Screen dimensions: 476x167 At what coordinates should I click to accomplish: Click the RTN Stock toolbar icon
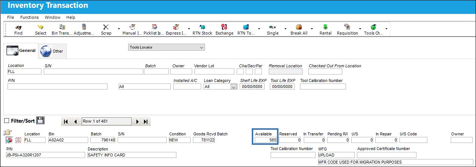click(x=202, y=27)
